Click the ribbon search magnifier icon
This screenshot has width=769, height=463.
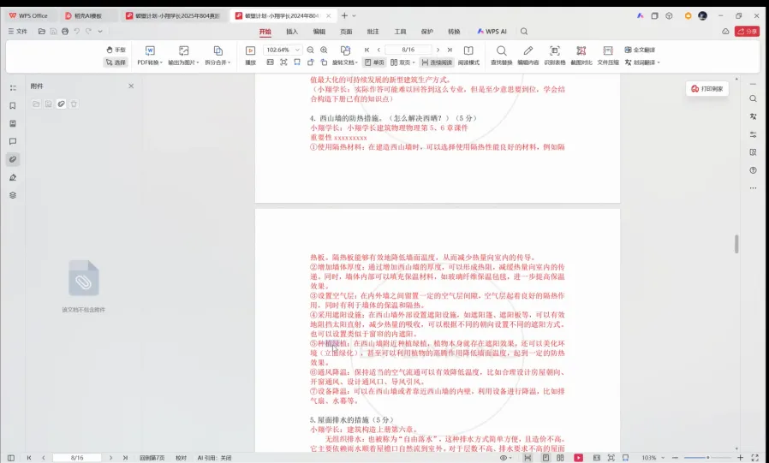tap(524, 32)
